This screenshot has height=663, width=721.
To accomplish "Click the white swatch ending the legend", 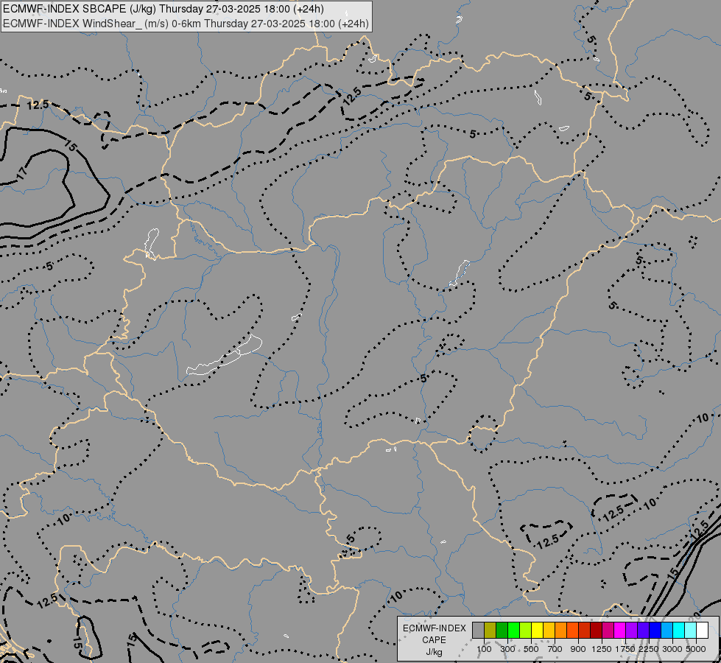I will click(702, 631).
